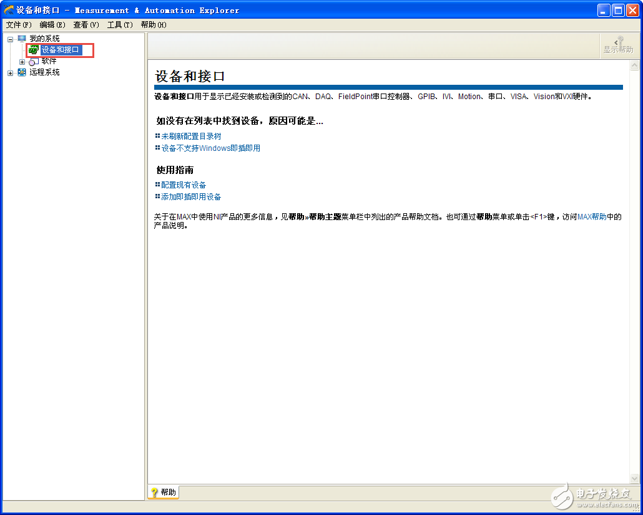Viewport: 643px width, 515px height.
Task: Select the 软件 tree item
Action: tap(49, 62)
